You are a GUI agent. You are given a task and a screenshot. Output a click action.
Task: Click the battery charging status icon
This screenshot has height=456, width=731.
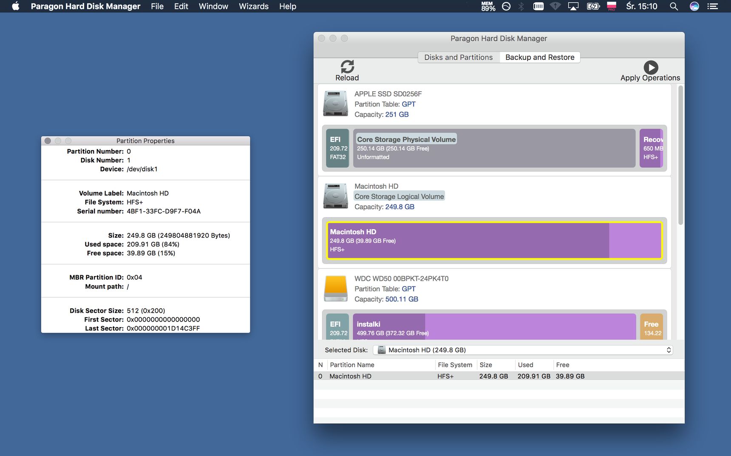click(593, 6)
